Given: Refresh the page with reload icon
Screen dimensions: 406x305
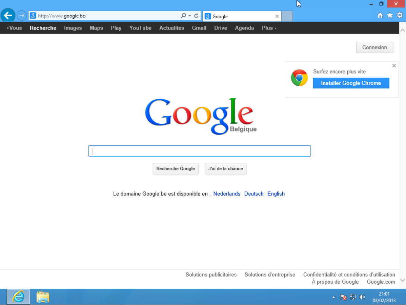Looking at the screenshot, I should [x=196, y=16].
